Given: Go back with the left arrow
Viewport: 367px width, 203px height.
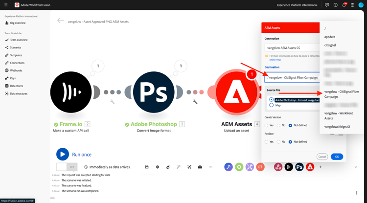Looking at the screenshot, I should coord(60,21).
